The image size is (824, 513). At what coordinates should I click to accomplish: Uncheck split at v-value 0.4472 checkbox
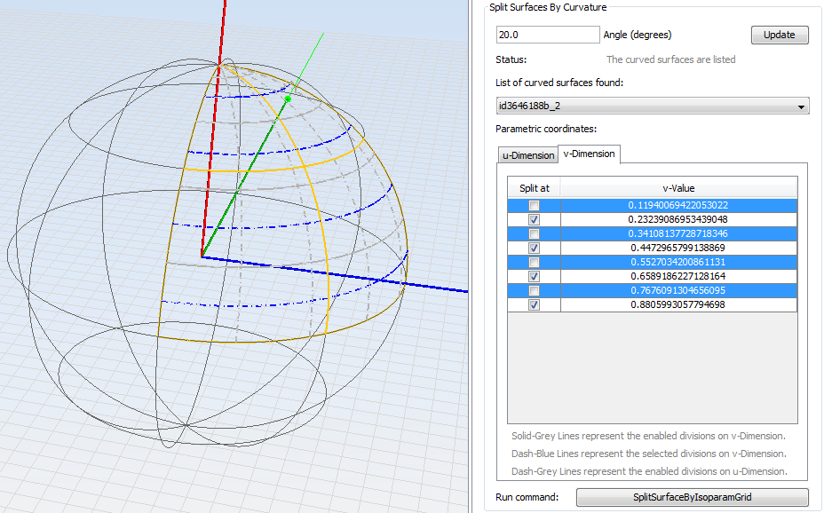tap(534, 248)
